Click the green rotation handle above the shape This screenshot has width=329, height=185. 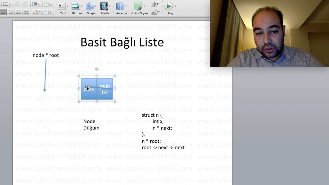click(x=97, y=69)
